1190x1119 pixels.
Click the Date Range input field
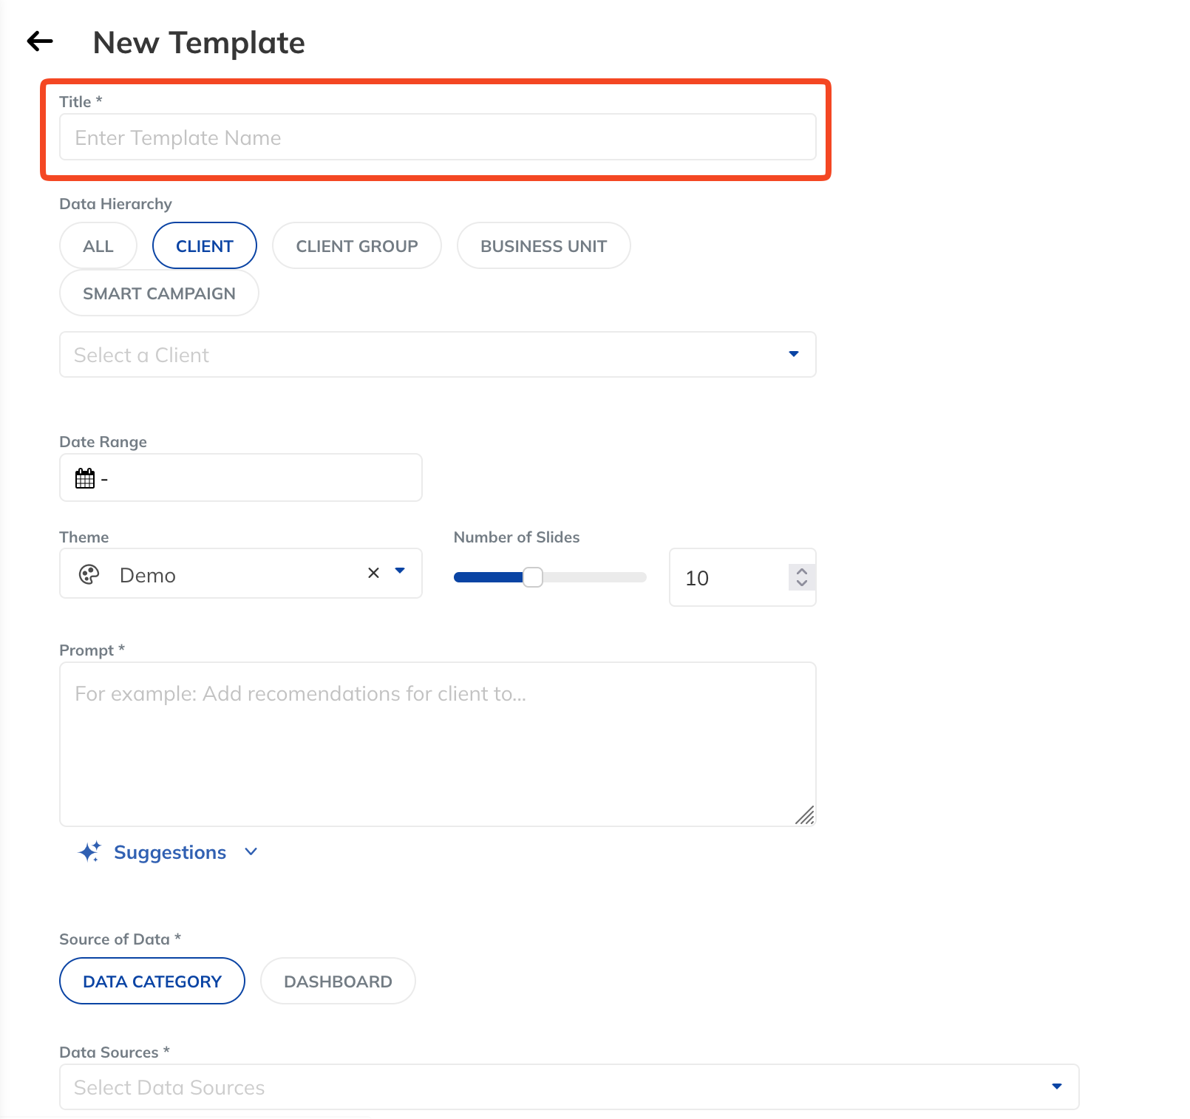[x=241, y=477]
